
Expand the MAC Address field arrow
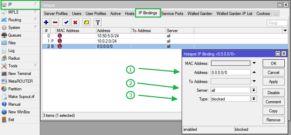(x=254, y=63)
